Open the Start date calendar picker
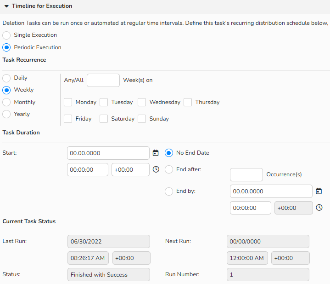The height and width of the screenshot is (284, 330). pos(156,153)
